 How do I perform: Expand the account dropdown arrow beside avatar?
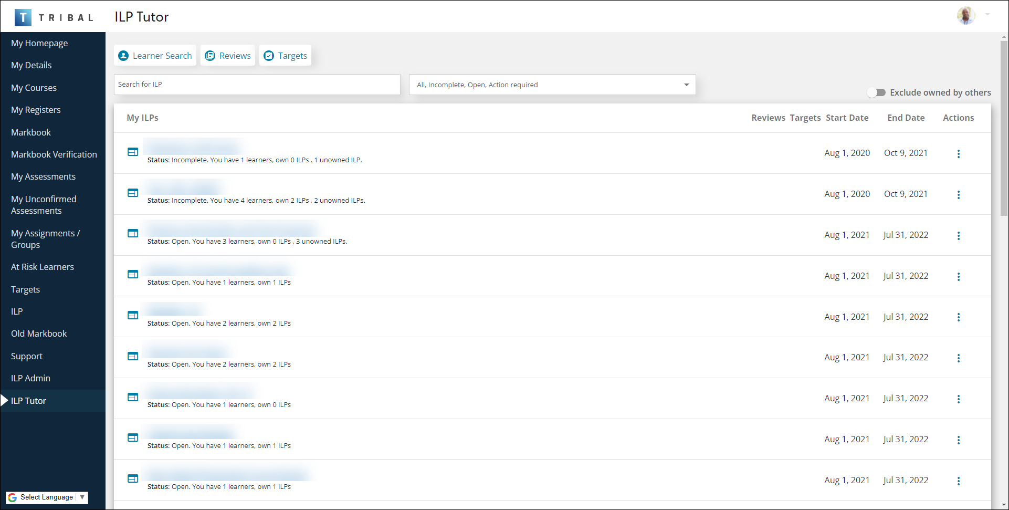point(987,15)
